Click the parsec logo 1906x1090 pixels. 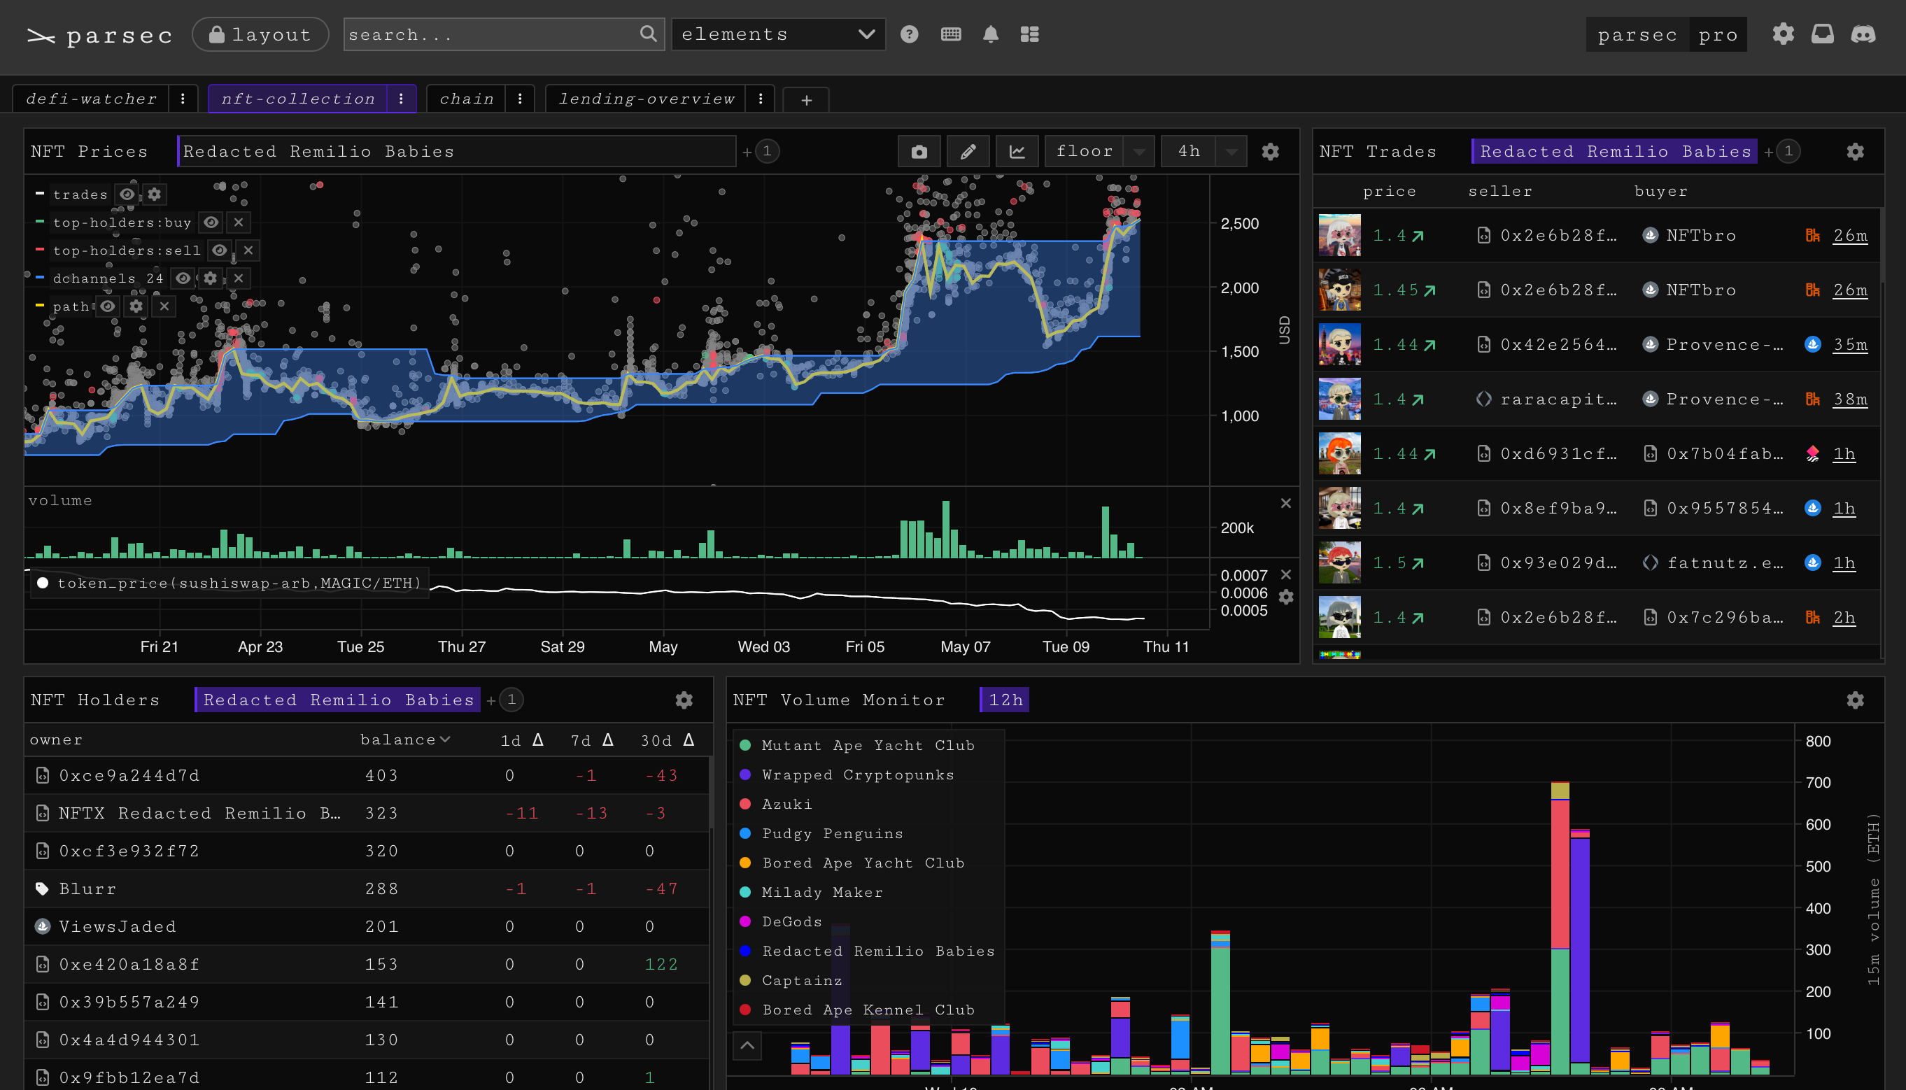click(99, 35)
